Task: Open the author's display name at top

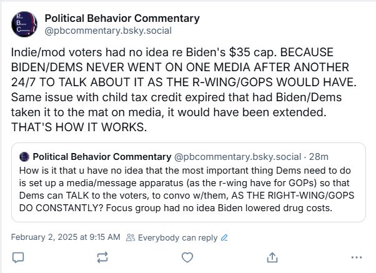Action: pyautogui.click(x=122, y=18)
